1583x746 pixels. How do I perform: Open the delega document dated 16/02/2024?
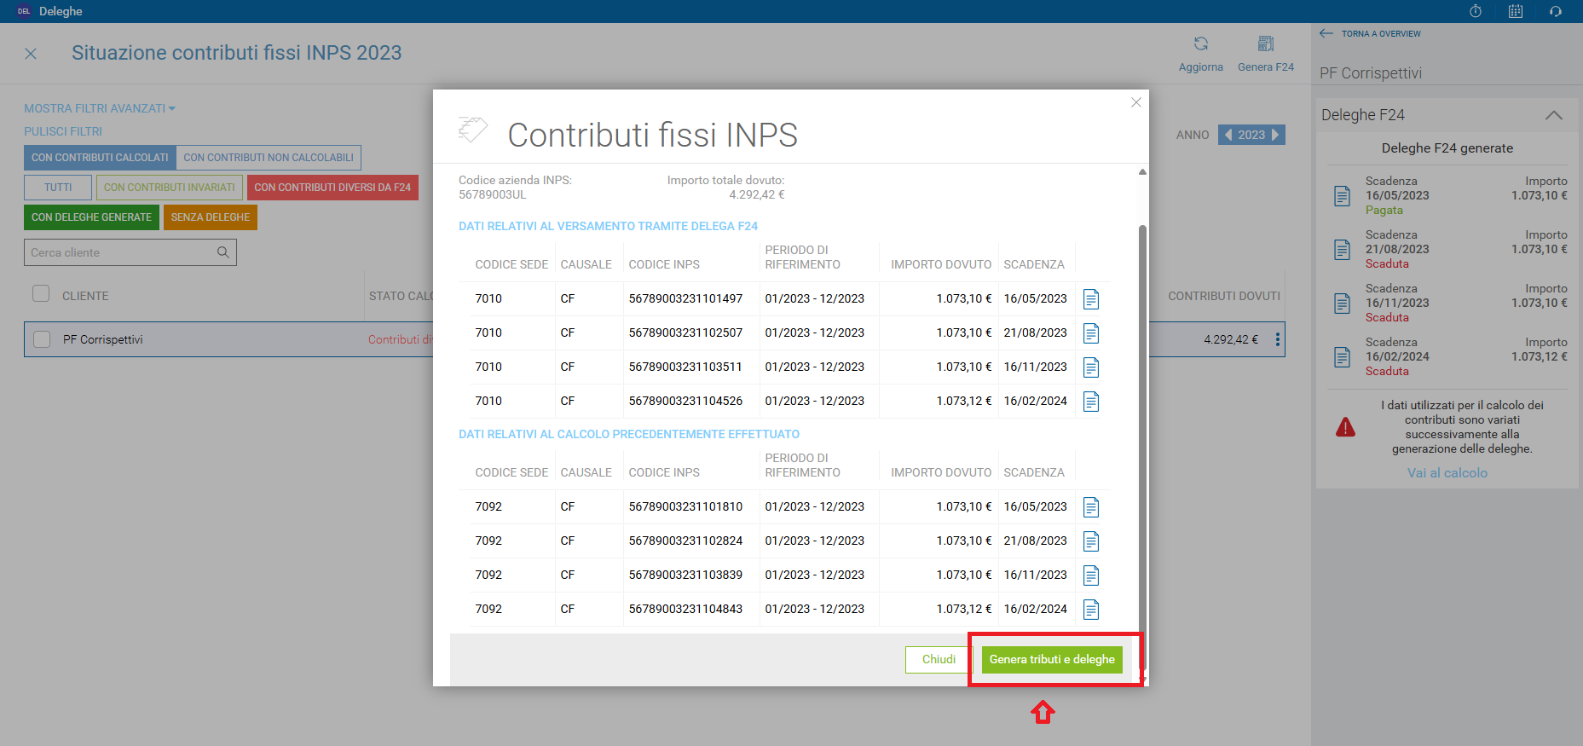point(1343,357)
